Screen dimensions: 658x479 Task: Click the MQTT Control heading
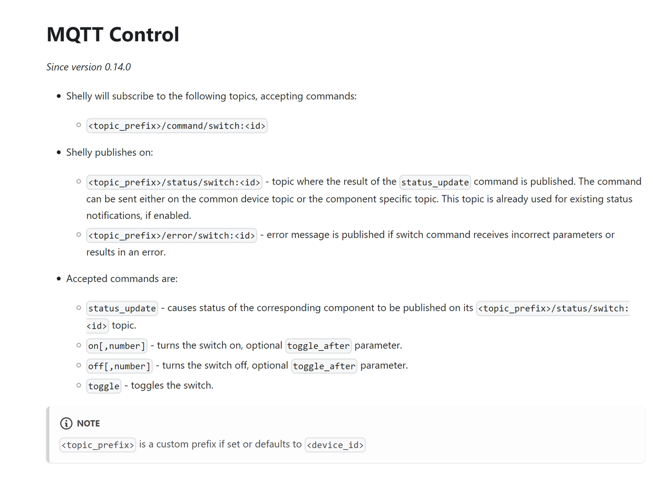click(113, 35)
